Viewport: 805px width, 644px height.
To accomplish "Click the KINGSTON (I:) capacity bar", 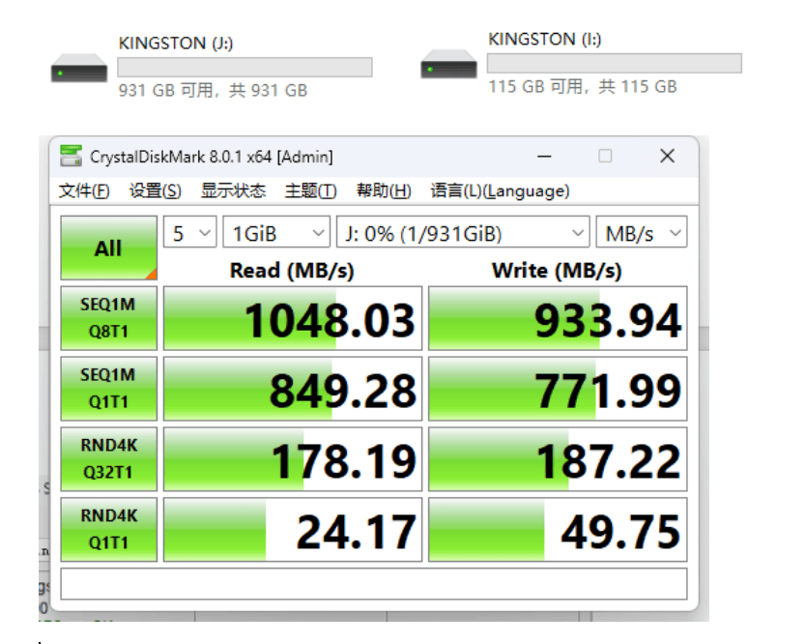I will click(x=615, y=63).
